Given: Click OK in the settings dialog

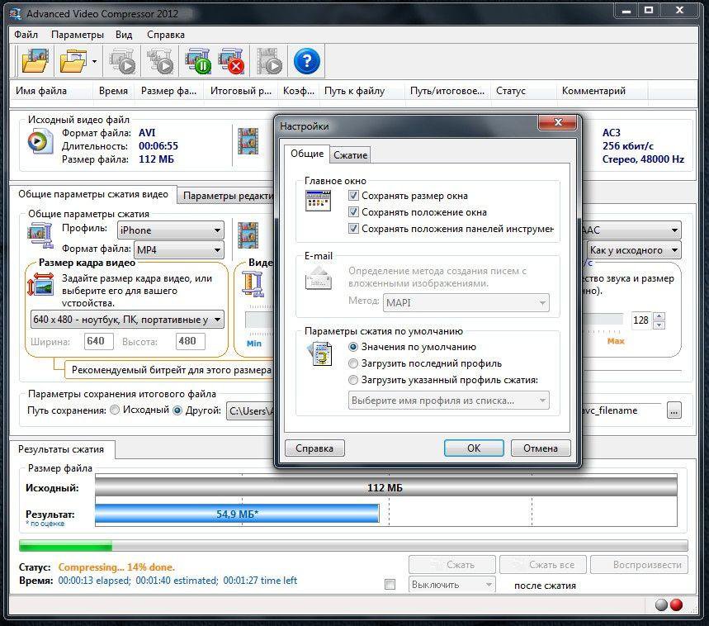Looking at the screenshot, I should [474, 448].
